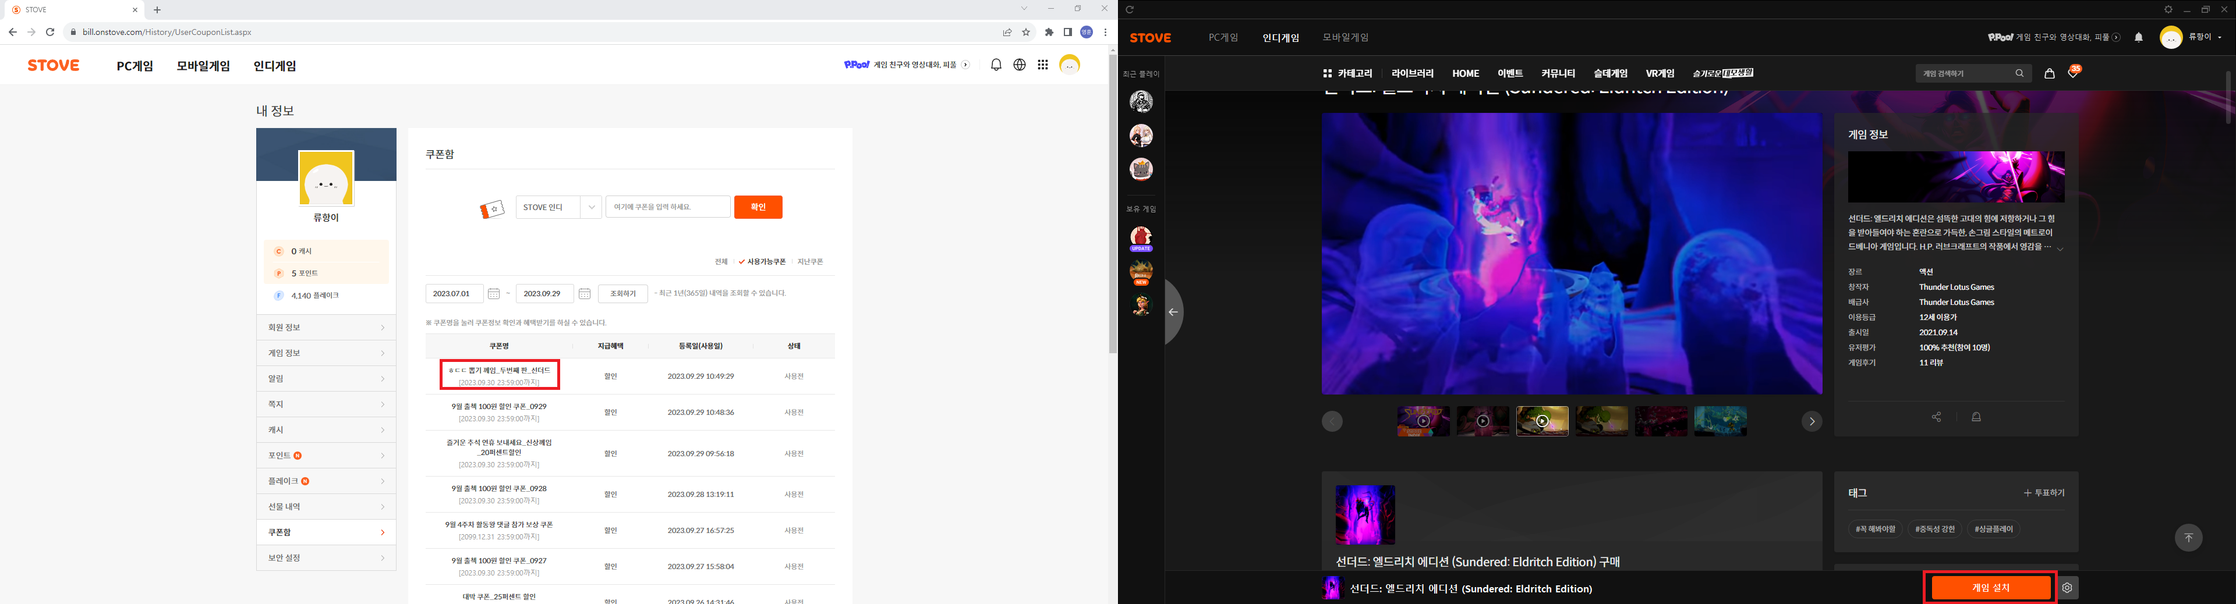Open the apps grid icon in web header
Image resolution: width=2236 pixels, height=604 pixels.
[x=1042, y=65]
